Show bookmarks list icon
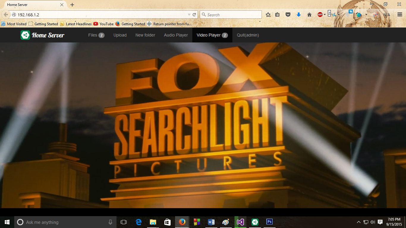This screenshot has width=406, height=228. tap(277, 15)
